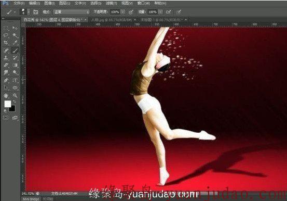Screen dimensions: 287x201
Task: Enable airbrush-style build-up
Action: pos(168,12)
